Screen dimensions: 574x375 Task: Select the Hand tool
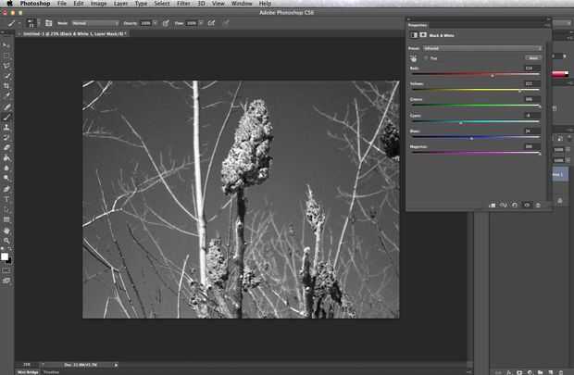[6, 231]
